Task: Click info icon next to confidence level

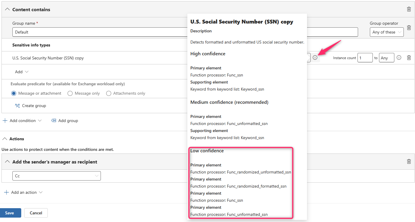Action: click(315, 58)
